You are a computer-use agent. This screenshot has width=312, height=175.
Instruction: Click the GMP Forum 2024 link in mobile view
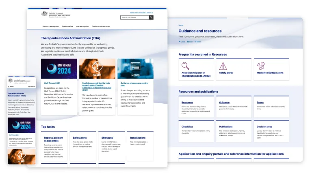(14, 135)
